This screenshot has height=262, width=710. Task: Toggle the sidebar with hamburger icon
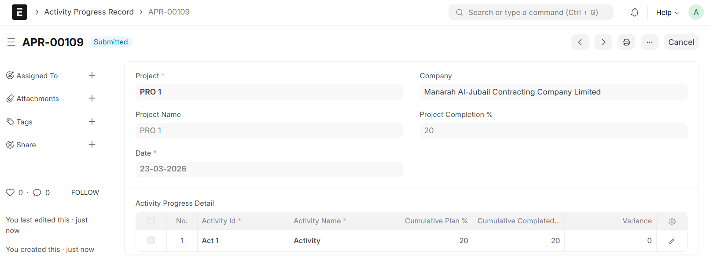11,42
